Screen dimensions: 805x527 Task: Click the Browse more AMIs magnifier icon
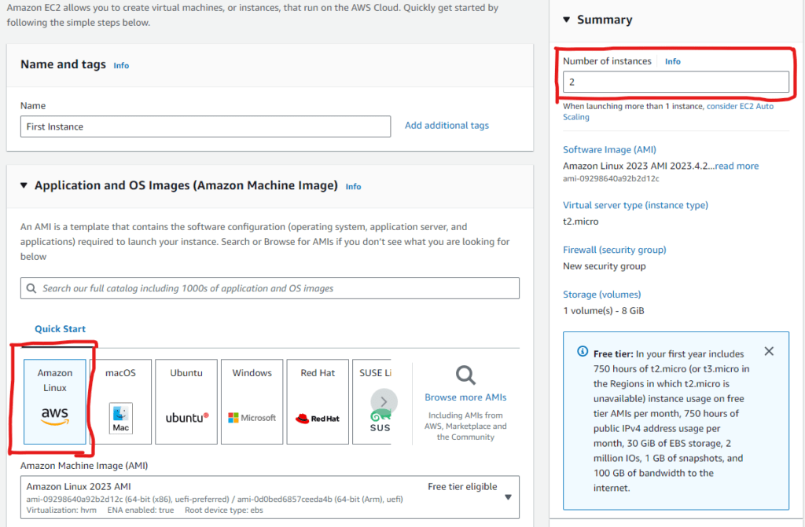pos(465,375)
